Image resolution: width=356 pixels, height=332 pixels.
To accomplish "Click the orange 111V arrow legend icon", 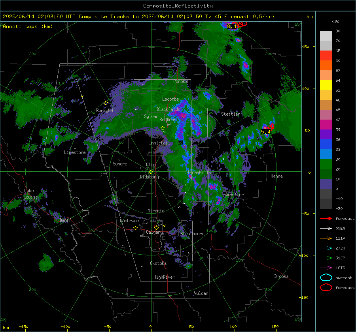I will 326,238.
